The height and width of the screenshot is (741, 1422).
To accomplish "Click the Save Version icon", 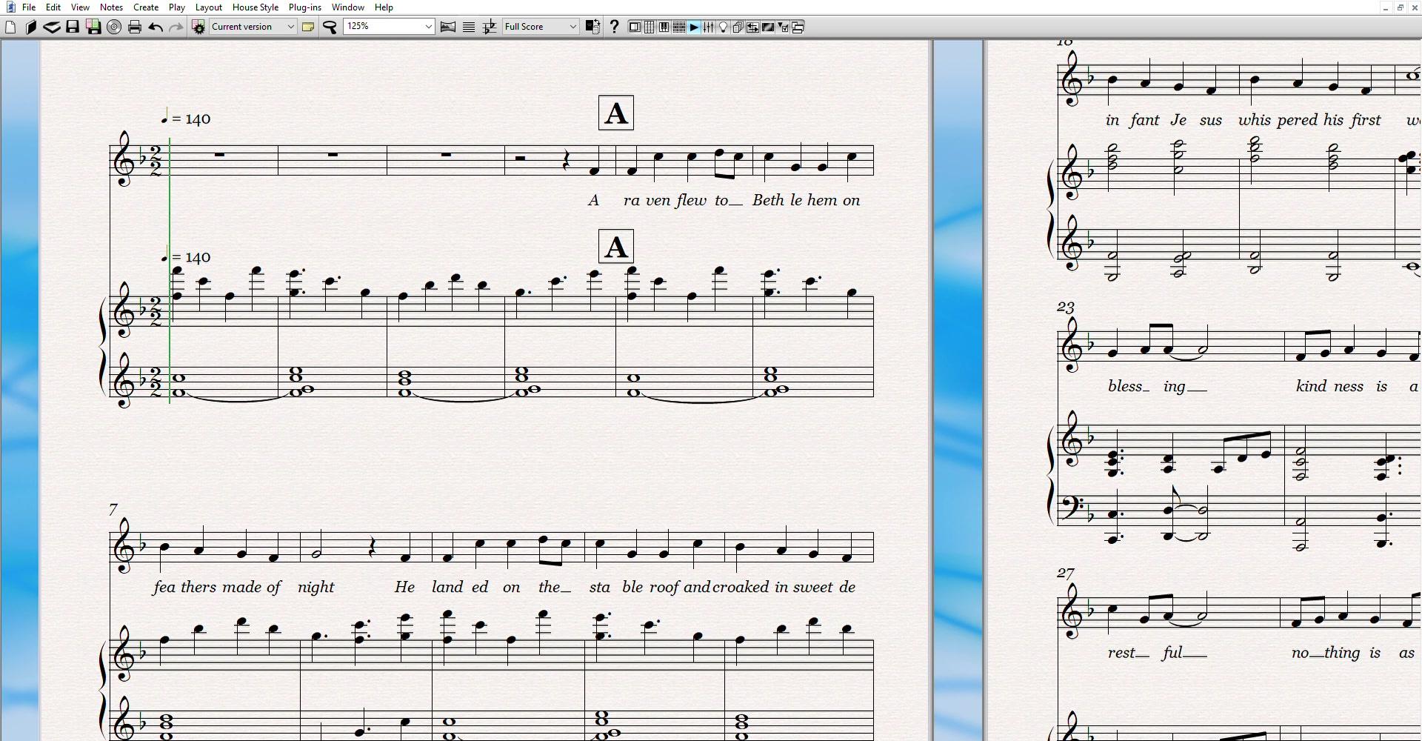I will [93, 27].
